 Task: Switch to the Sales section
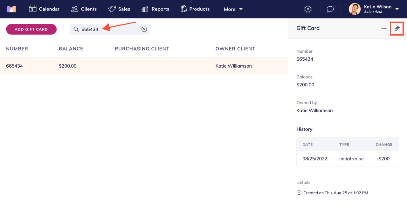pyautogui.click(x=120, y=9)
